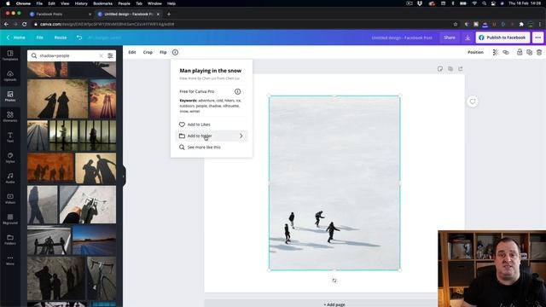Click the download icon in the header
Screen dimensions: 546x307
coord(468,38)
